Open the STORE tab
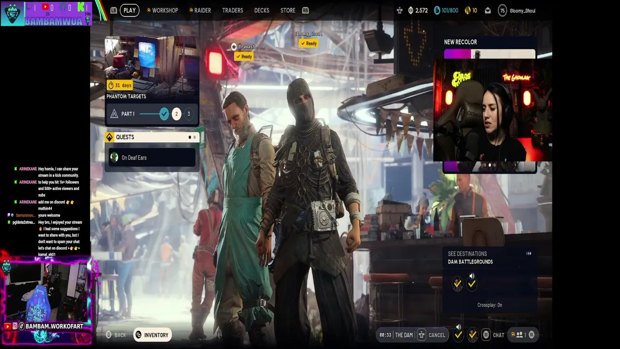Image resolution: width=620 pixels, height=349 pixels. click(288, 10)
